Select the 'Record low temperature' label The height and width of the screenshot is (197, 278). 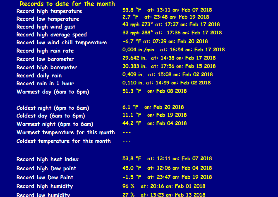[x=48, y=19]
